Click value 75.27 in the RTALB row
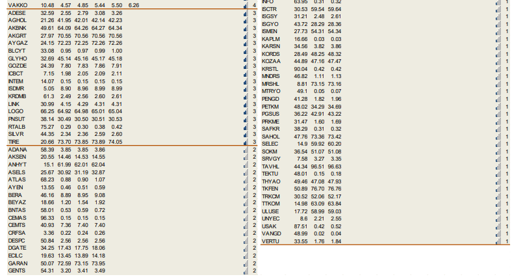 tap(47, 127)
